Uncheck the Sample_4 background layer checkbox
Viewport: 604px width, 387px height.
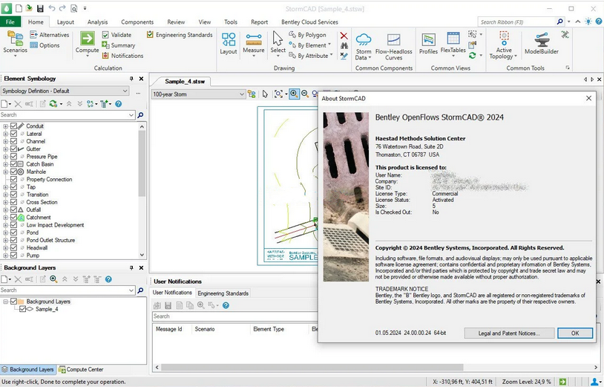(22, 309)
